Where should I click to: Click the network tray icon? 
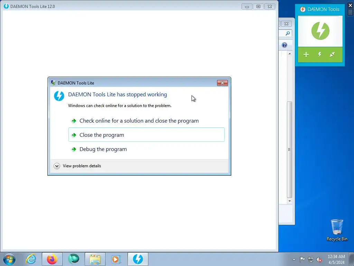point(311,259)
